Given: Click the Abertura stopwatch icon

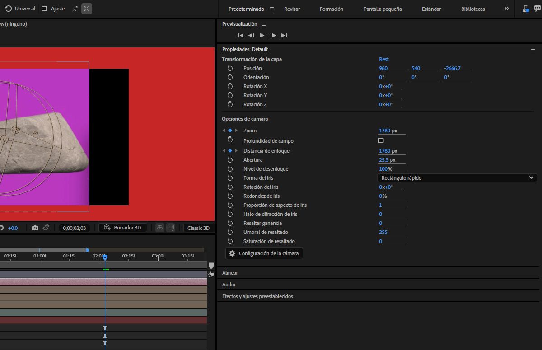Looking at the screenshot, I should [x=230, y=160].
